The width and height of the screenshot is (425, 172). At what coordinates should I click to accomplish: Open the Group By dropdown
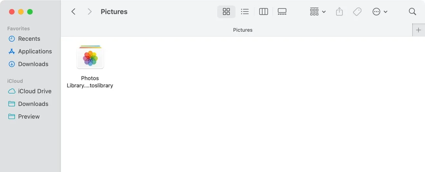[317, 12]
